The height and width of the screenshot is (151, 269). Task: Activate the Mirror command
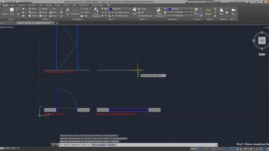[43, 12]
